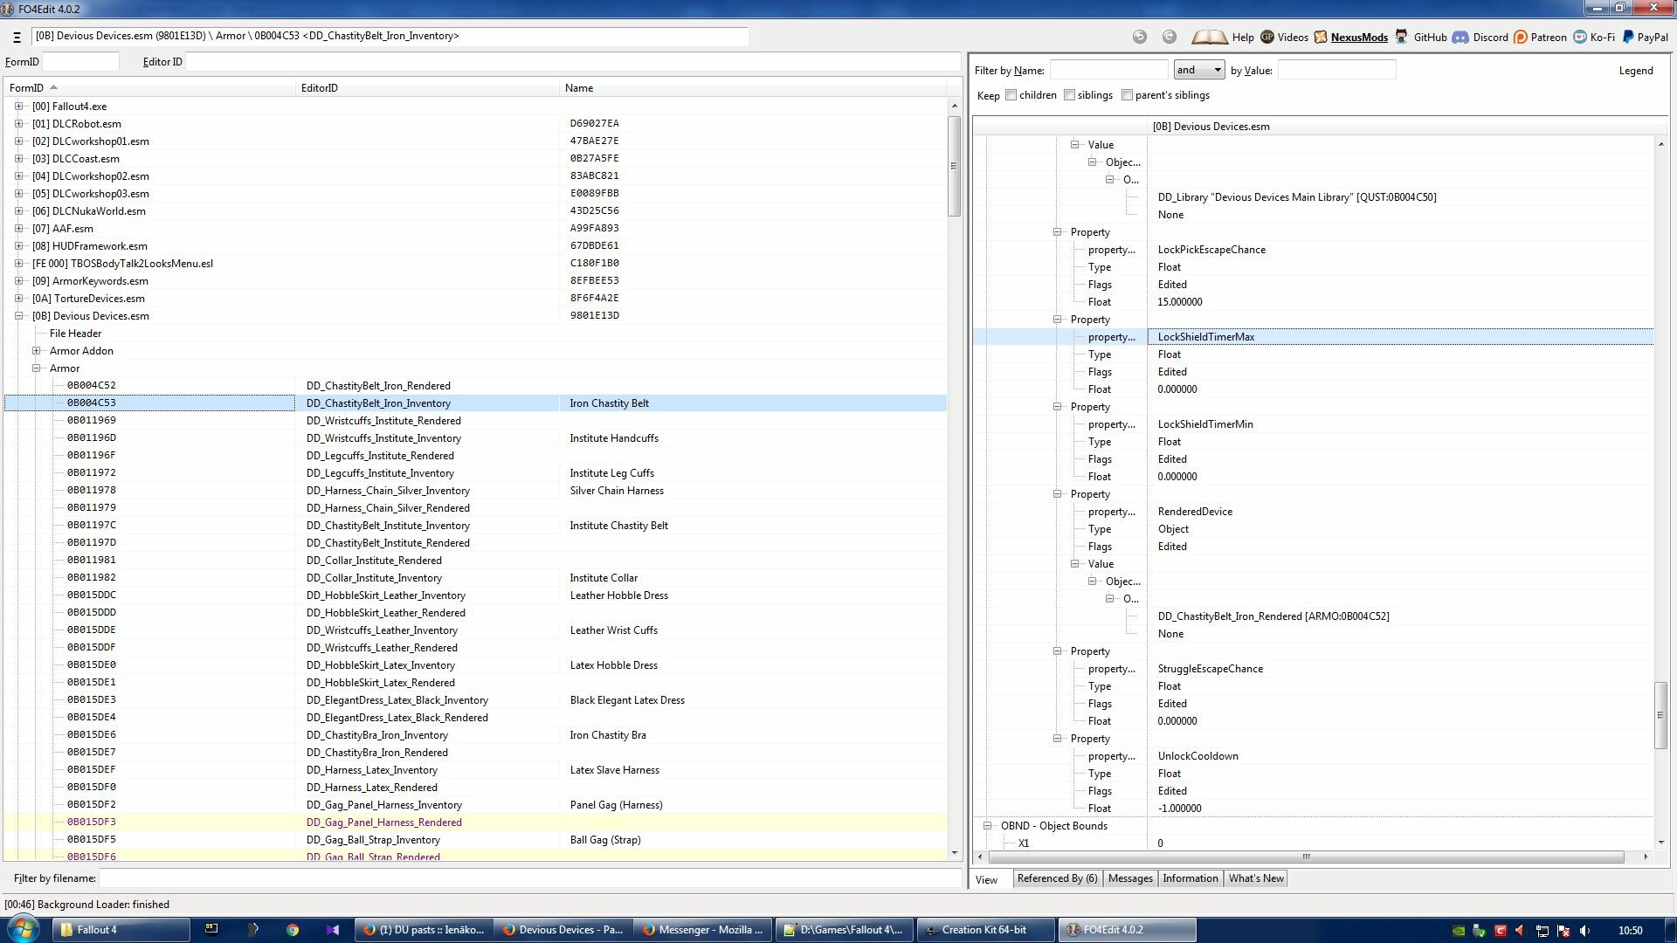Sort by the EditorID column header
The width and height of the screenshot is (1677, 943).
pyautogui.click(x=427, y=88)
